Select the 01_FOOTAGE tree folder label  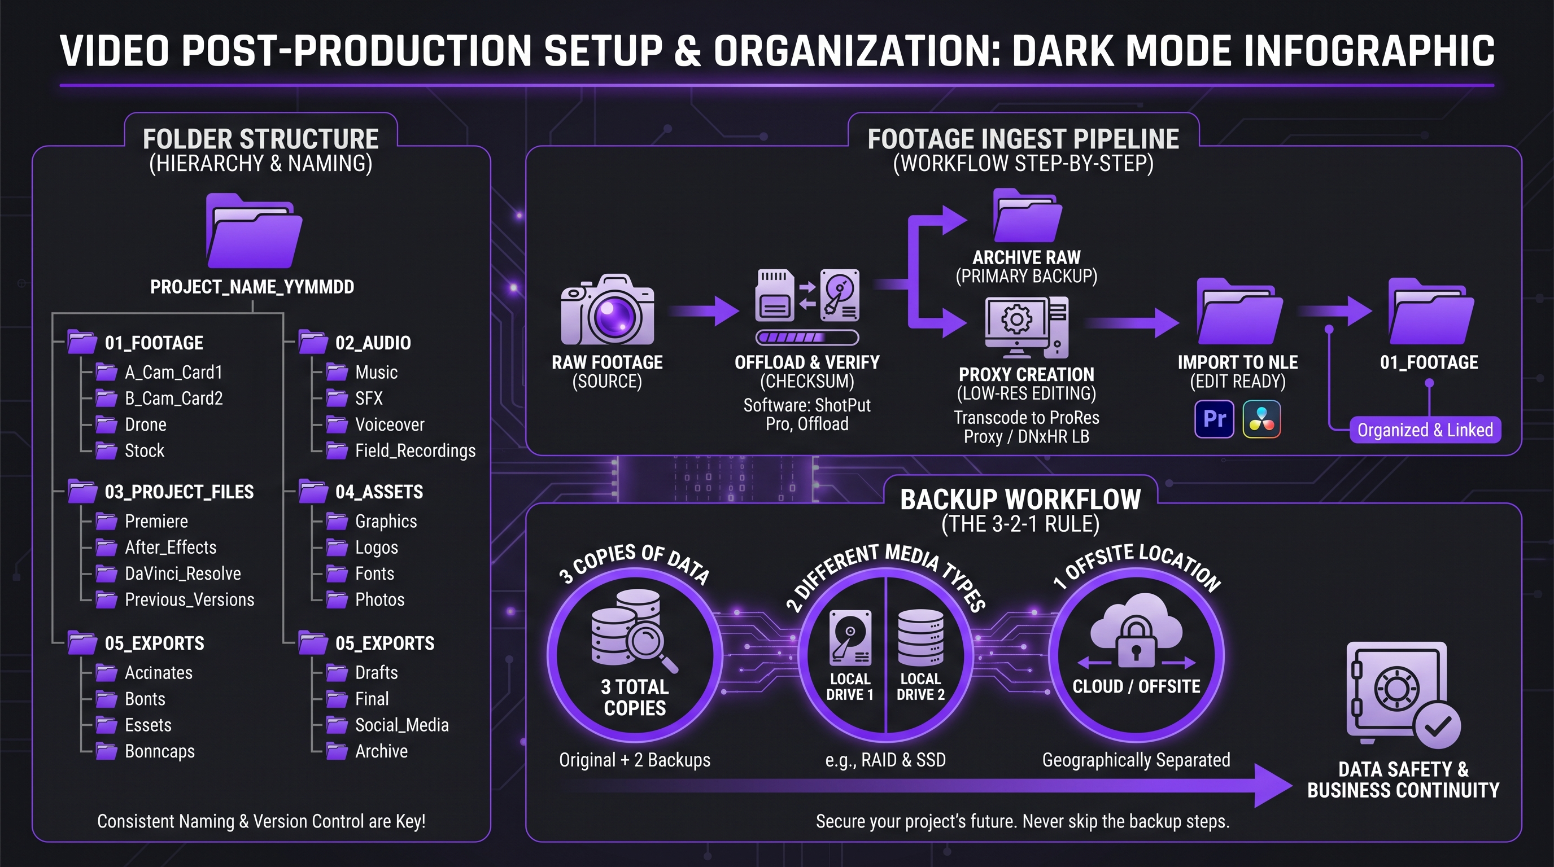coord(154,343)
